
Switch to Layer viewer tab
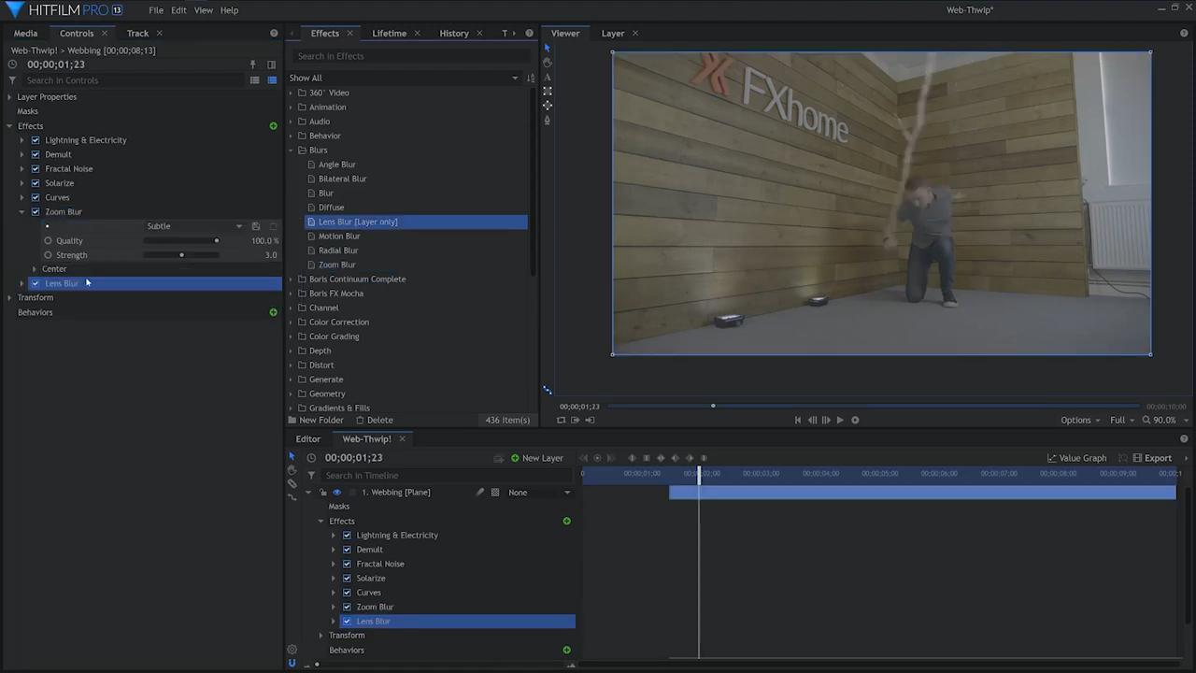613,33
